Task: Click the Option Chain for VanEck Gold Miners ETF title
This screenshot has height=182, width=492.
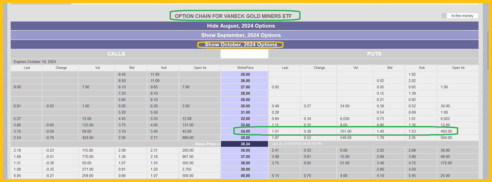Action: (233, 16)
